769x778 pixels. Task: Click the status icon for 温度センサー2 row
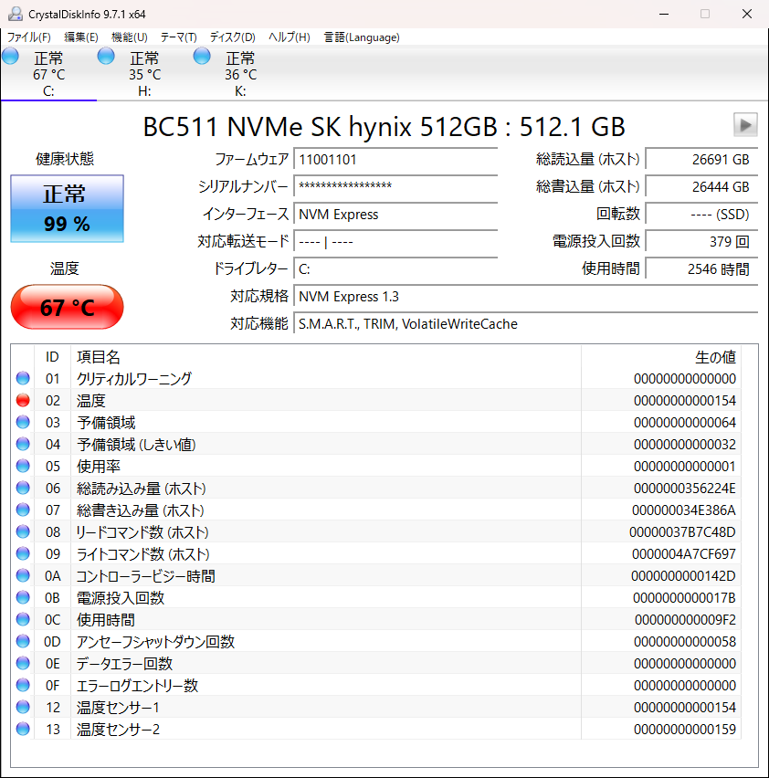(x=23, y=729)
